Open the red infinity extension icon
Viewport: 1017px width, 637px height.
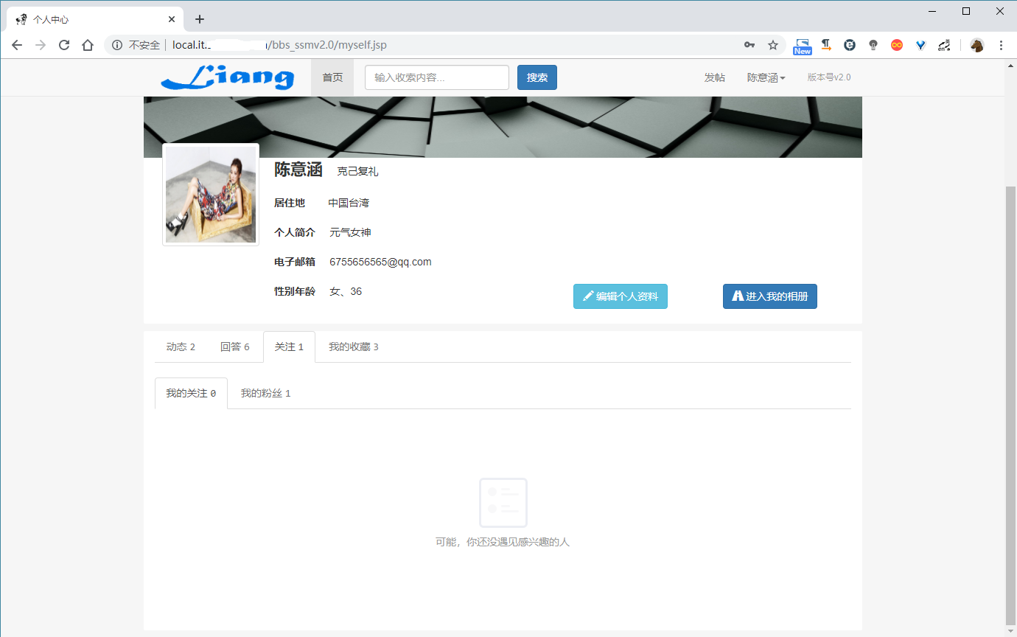pyautogui.click(x=897, y=45)
